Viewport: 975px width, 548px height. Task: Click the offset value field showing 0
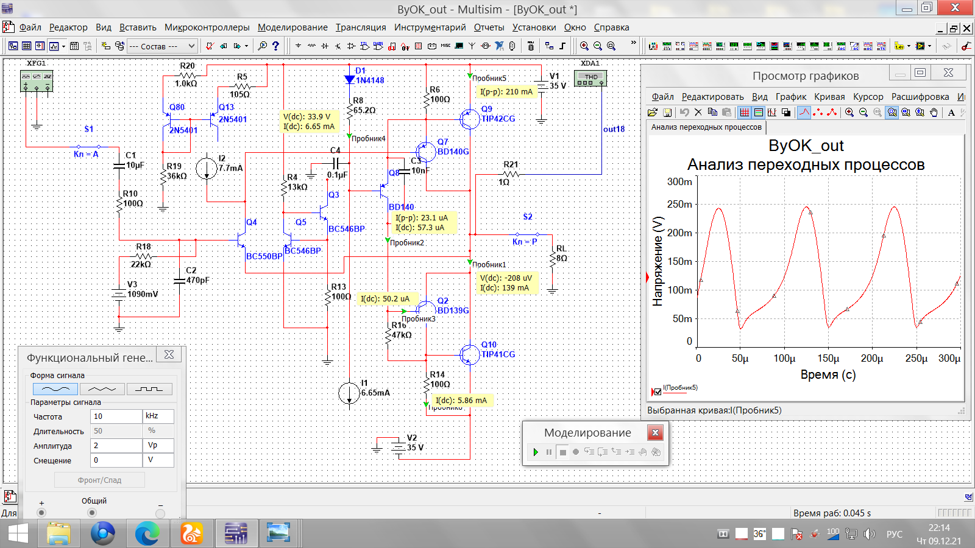tap(116, 460)
